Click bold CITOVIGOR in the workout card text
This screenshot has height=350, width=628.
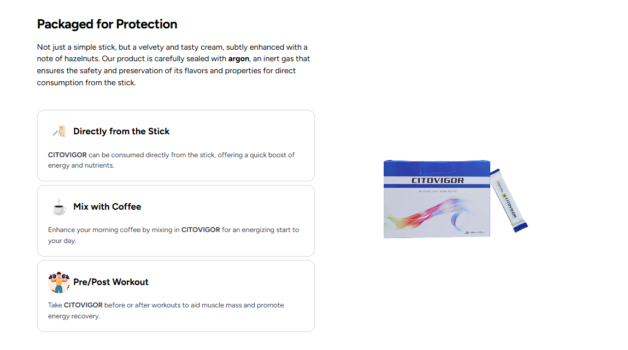(x=83, y=305)
